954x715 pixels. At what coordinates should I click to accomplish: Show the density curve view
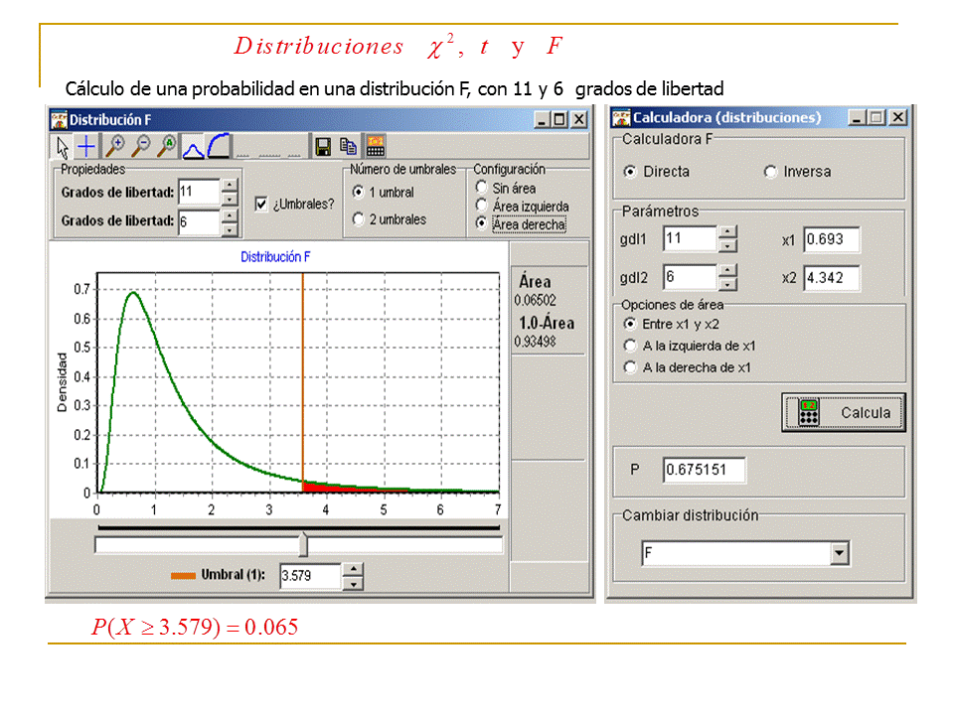point(193,147)
